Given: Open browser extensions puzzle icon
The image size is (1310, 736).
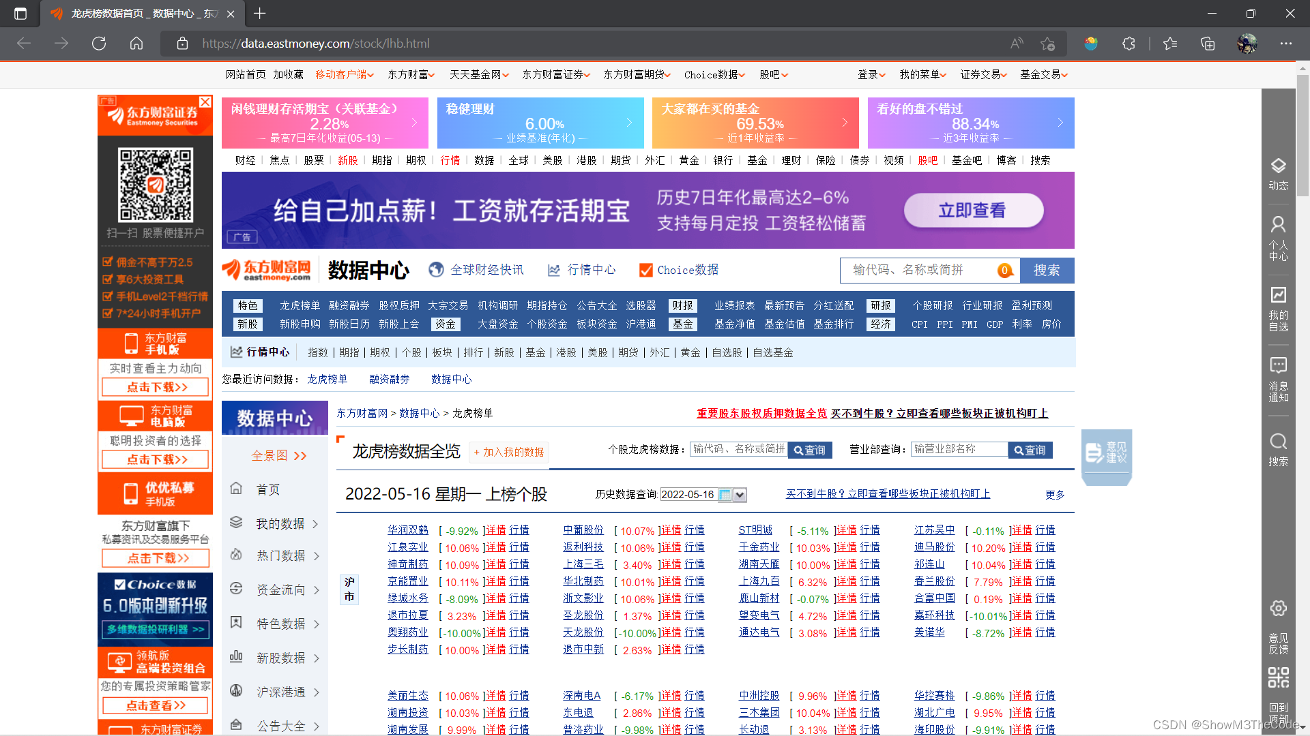Looking at the screenshot, I should point(1129,44).
